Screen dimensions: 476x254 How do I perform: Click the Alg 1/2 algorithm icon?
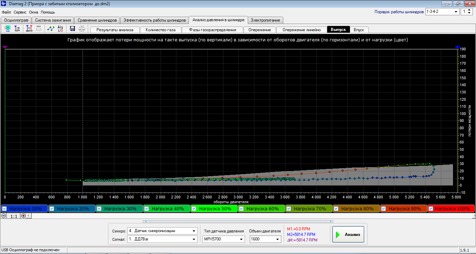coord(60,29)
